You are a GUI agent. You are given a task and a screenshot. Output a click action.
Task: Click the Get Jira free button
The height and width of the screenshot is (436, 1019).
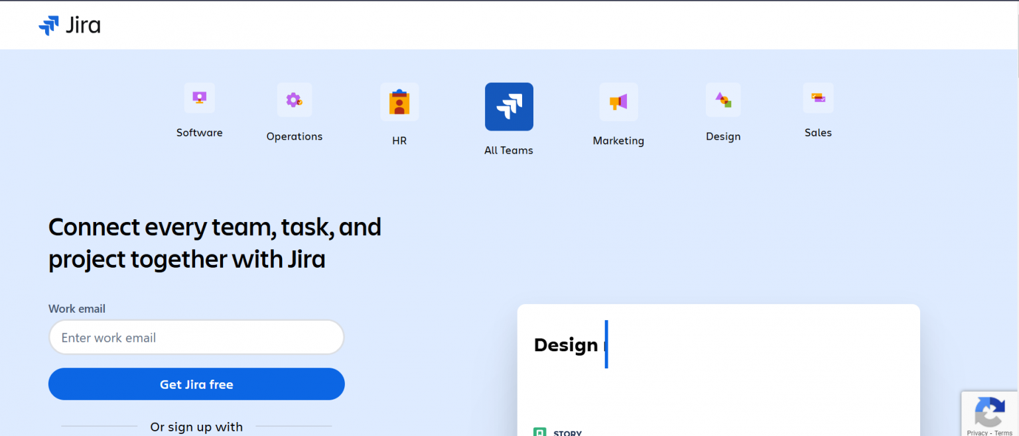click(x=196, y=384)
